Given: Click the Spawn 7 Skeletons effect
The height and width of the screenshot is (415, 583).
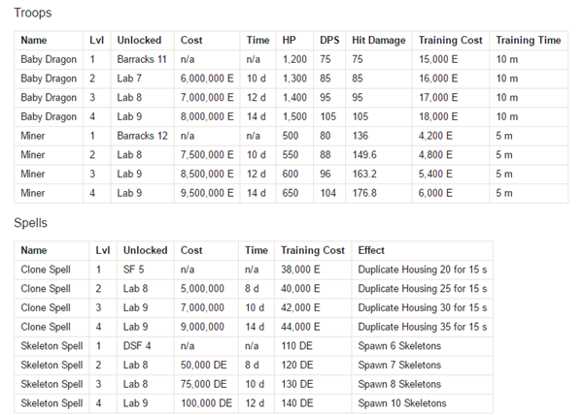Looking at the screenshot, I should [x=399, y=365].
